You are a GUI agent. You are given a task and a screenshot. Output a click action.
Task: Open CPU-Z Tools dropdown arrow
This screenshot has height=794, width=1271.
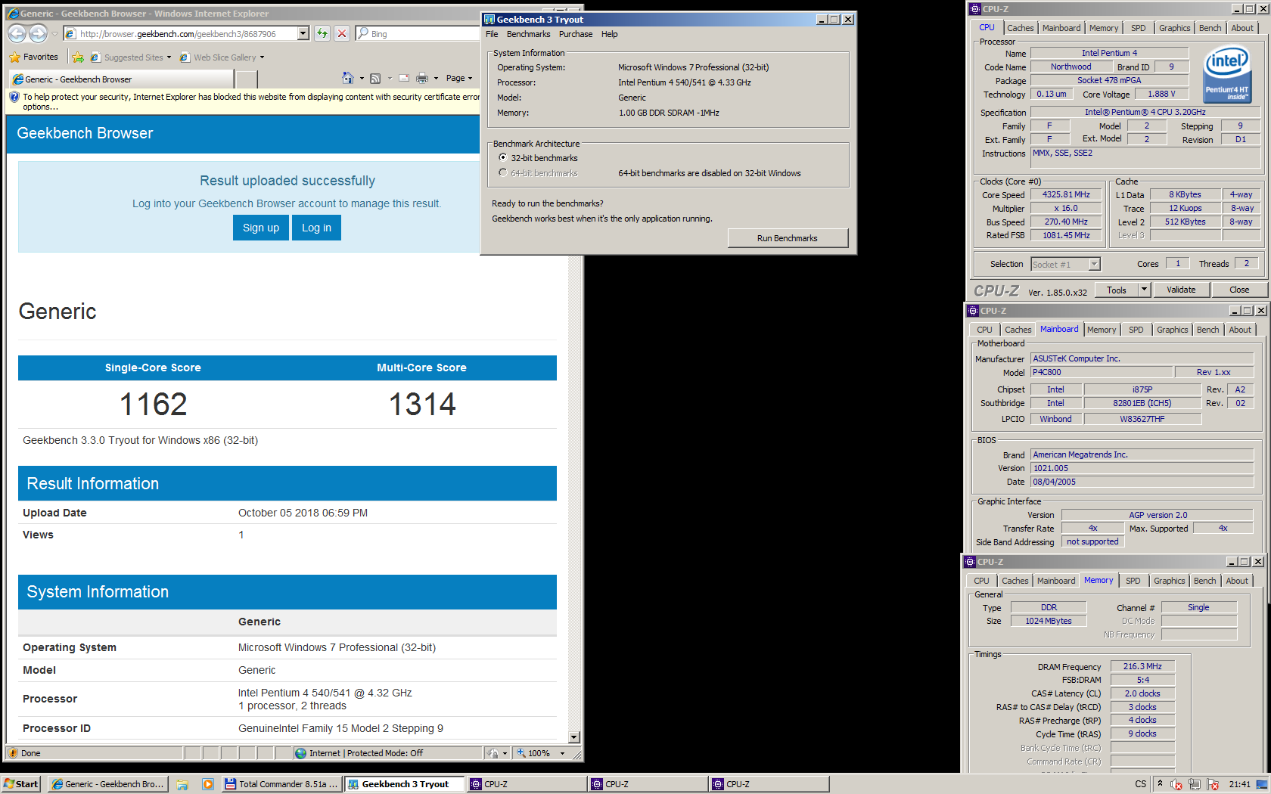tap(1144, 289)
